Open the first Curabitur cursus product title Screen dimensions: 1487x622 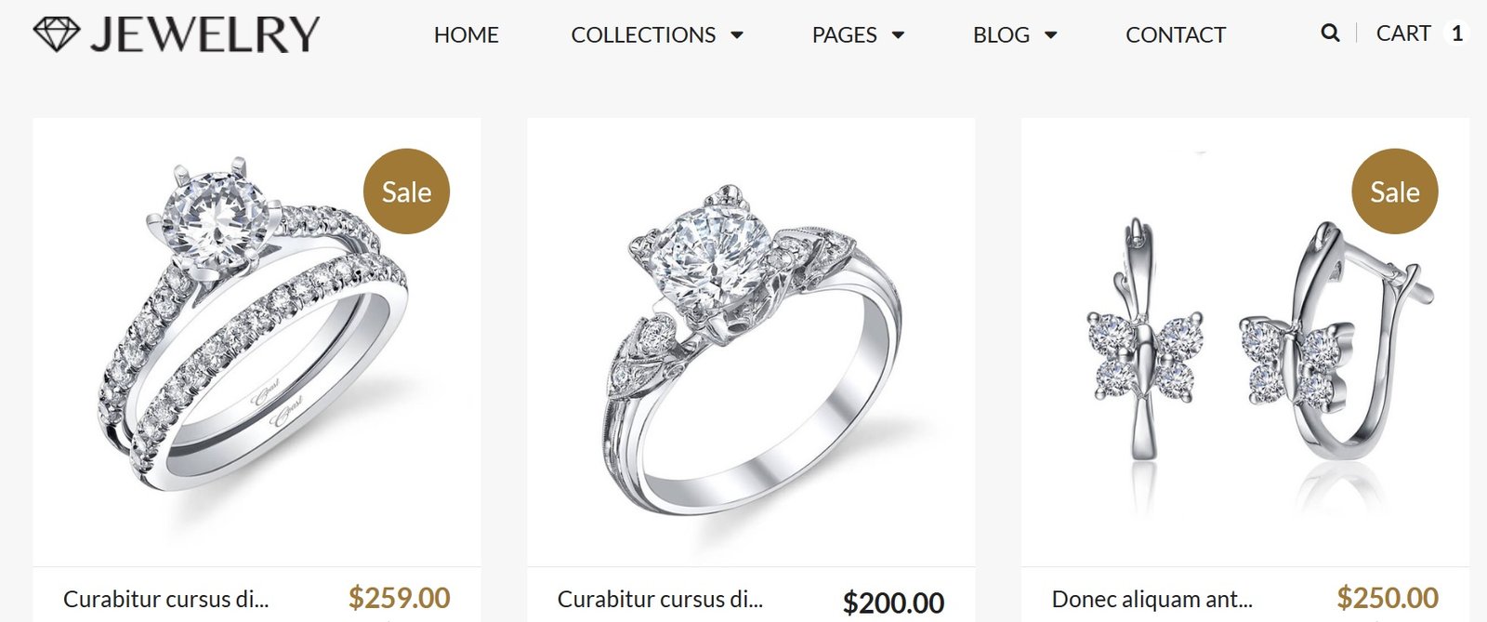(165, 599)
